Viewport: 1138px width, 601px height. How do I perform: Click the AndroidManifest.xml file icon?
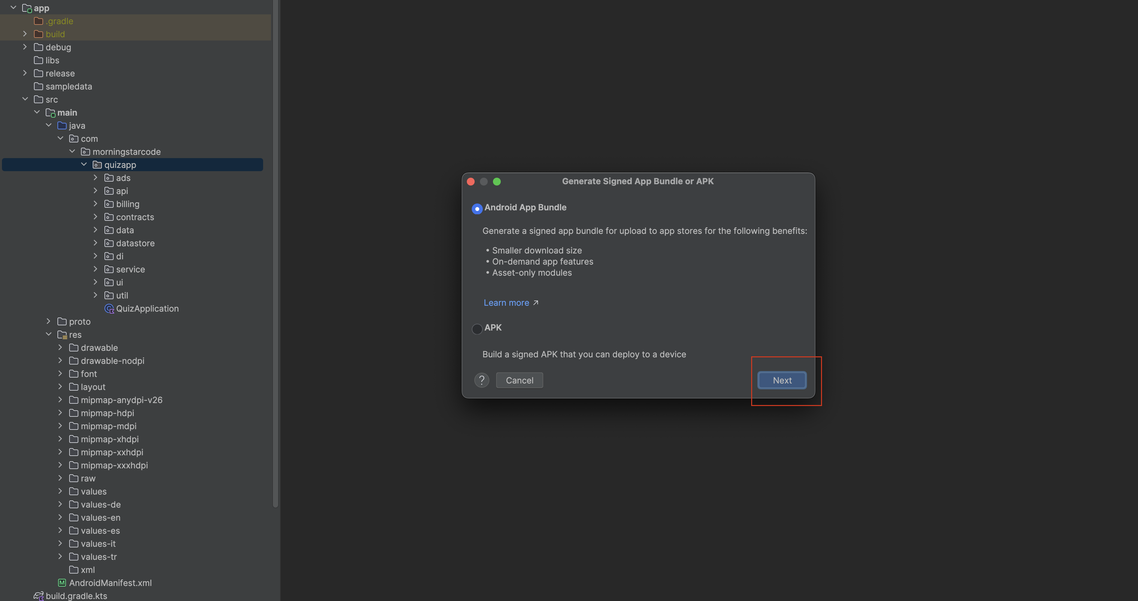pyautogui.click(x=62, y=583)
